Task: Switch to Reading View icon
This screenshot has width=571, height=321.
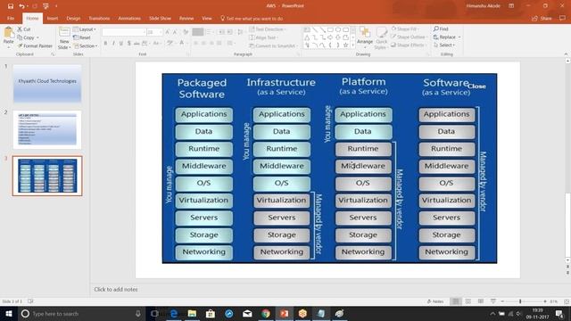Action: [481, 301]
